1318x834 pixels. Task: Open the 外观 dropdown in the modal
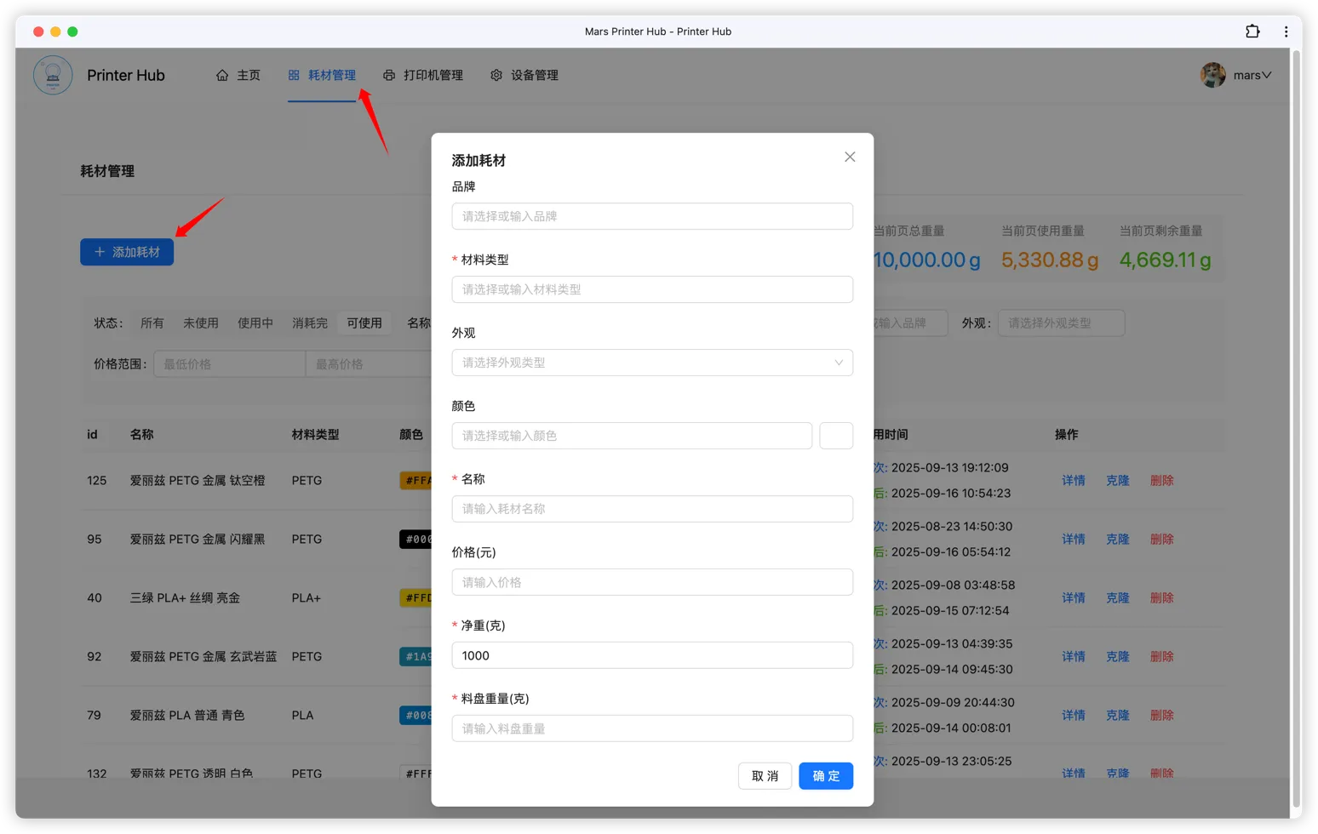[x=652, y=362]
